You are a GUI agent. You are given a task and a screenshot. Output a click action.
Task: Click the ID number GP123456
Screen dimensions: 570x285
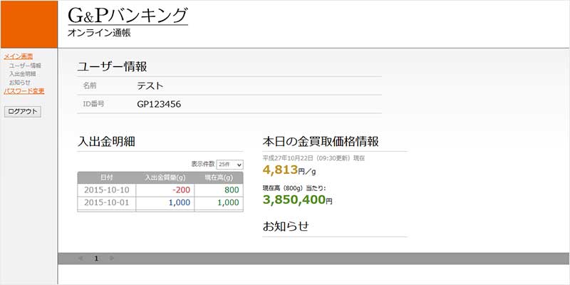(x=159, y=104)
